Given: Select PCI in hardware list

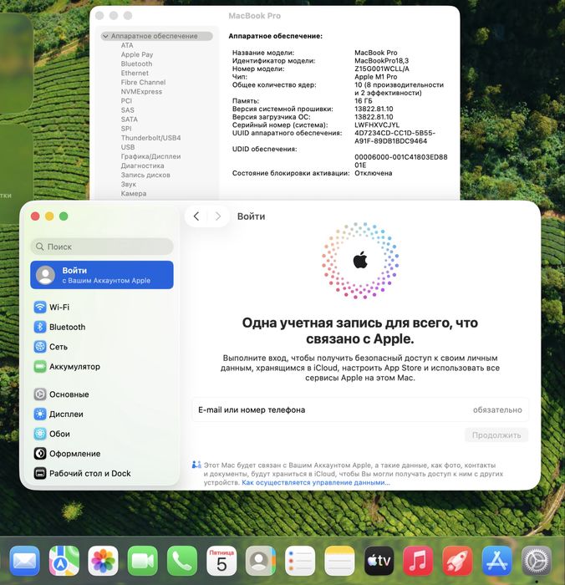Looking at the screenshot, I should [126, 101].
